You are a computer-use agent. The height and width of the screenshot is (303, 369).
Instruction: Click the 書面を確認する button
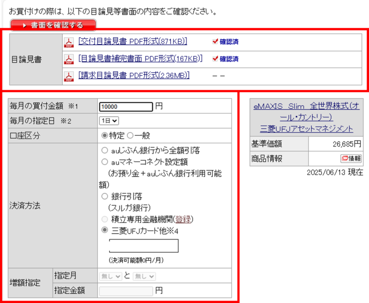pyautogui.click(x=53, y=25)
